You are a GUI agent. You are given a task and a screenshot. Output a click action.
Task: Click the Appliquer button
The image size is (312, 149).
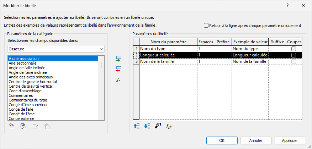(290, 140)
